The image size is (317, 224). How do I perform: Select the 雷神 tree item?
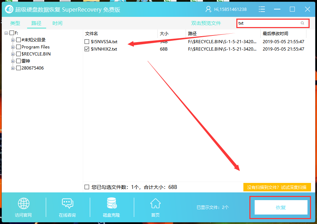pos(26,61)
